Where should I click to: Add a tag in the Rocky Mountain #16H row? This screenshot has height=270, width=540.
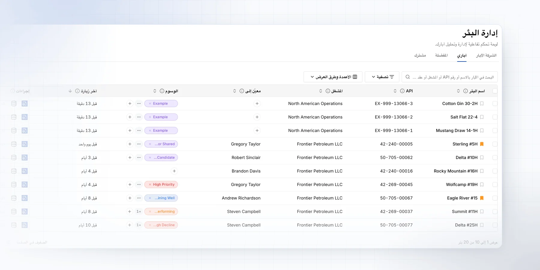click(174, 171)
